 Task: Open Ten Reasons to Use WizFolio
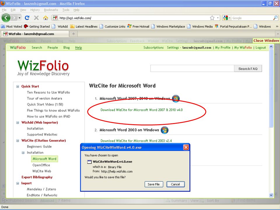48,92
